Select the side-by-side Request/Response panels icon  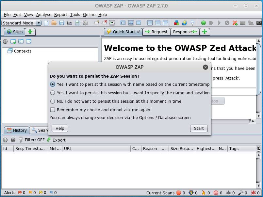click(x=158, y=23)
